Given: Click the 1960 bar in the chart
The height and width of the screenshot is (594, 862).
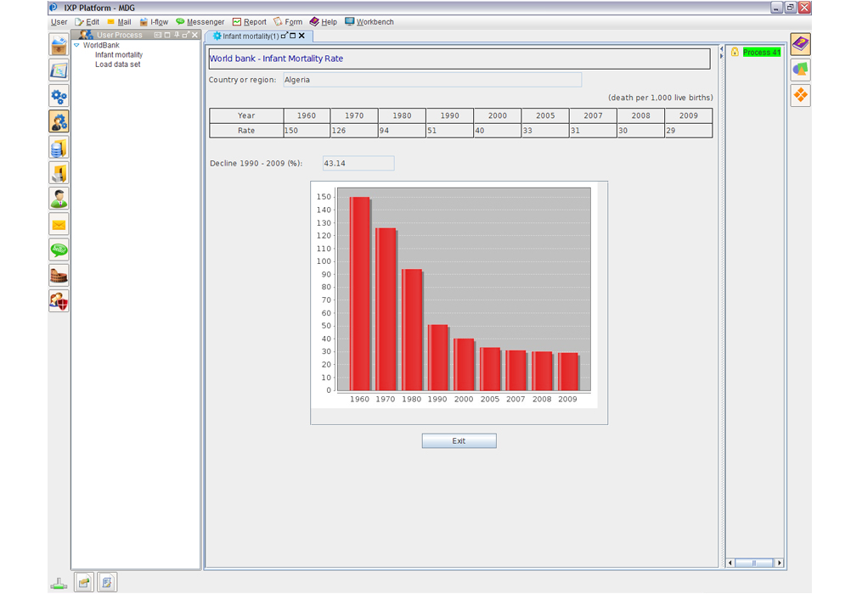Looking at the screenshot, I should point(359,294).
